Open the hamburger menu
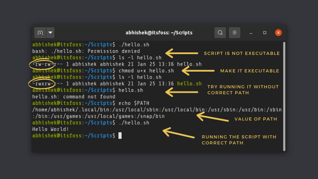 click(x=235, y=33)
